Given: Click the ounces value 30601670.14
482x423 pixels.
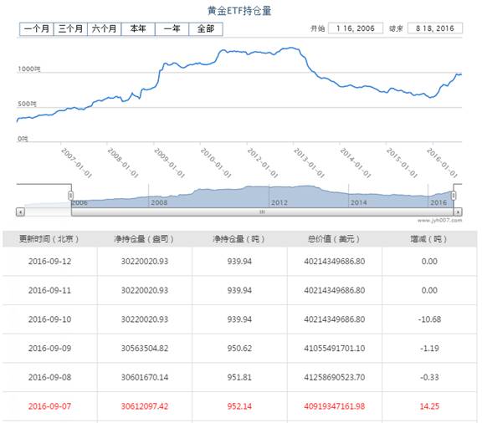Looking at the screenshot, I should click(145, 377).
